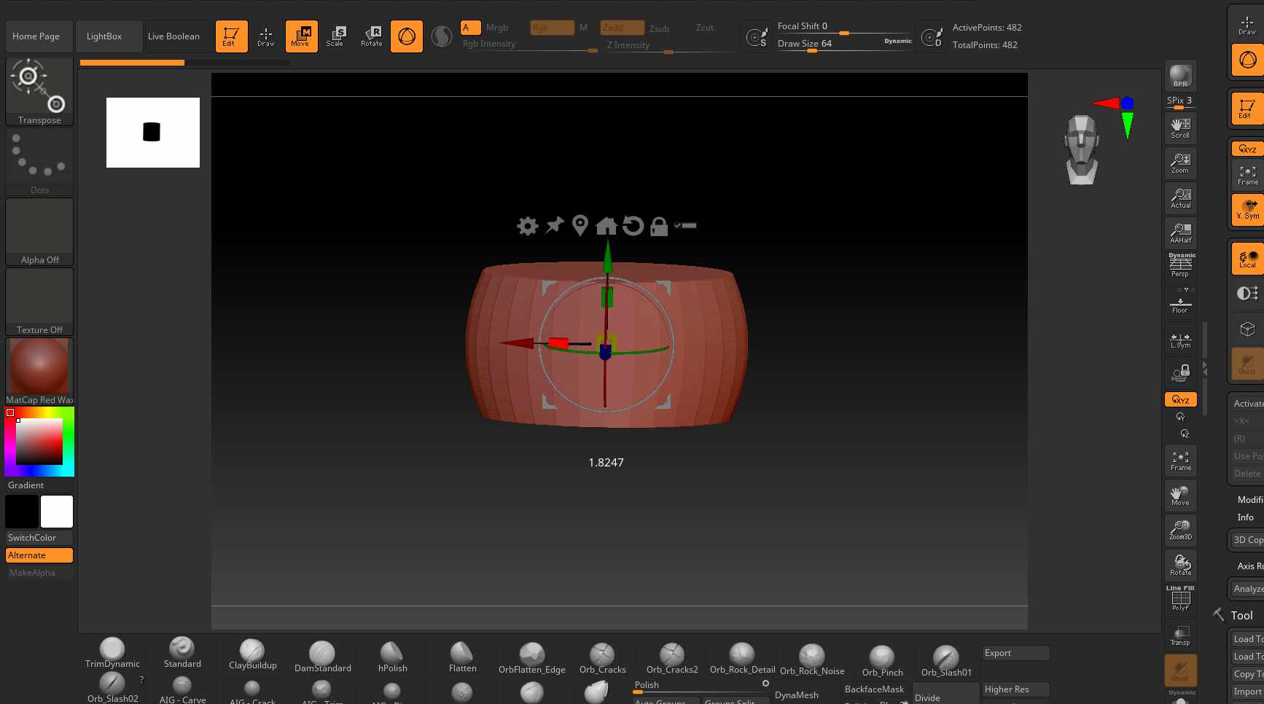Select the Rotate transform tool
The width and height of the screenshot is (1264, 704).
[x=372, y=36]
